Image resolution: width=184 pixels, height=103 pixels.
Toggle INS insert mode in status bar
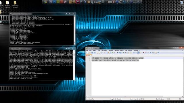click(180, 99)
